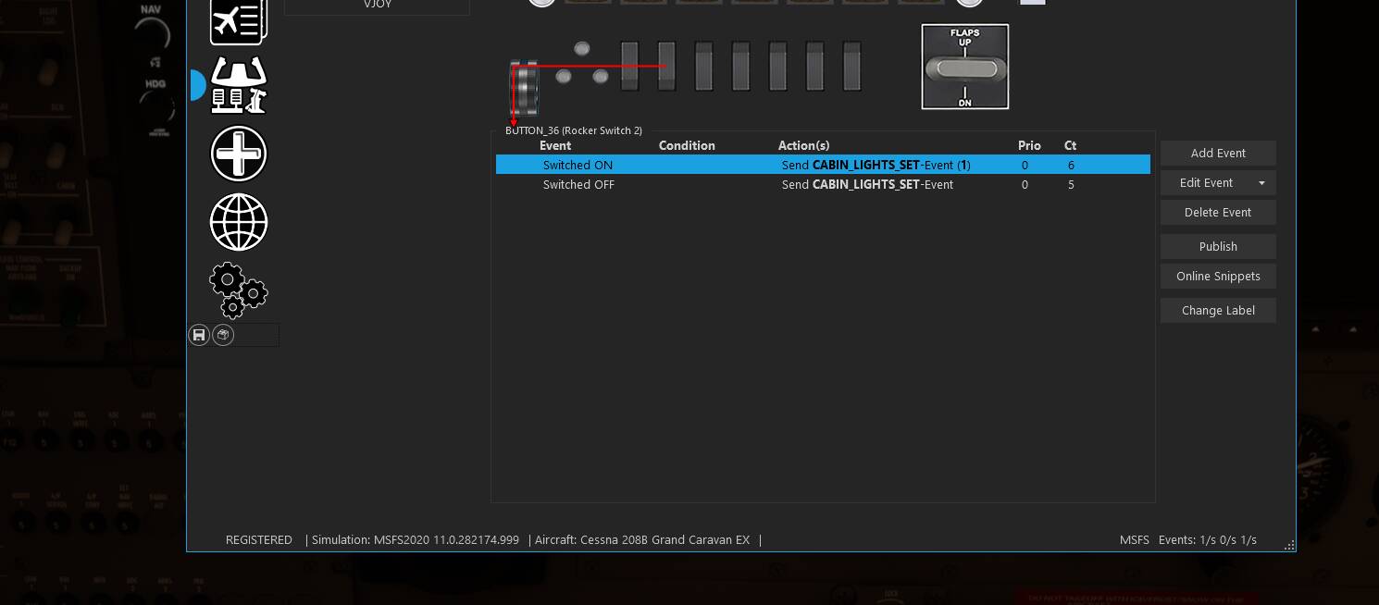
Task: Click the VJOY device entry
Action: point(377,6)
